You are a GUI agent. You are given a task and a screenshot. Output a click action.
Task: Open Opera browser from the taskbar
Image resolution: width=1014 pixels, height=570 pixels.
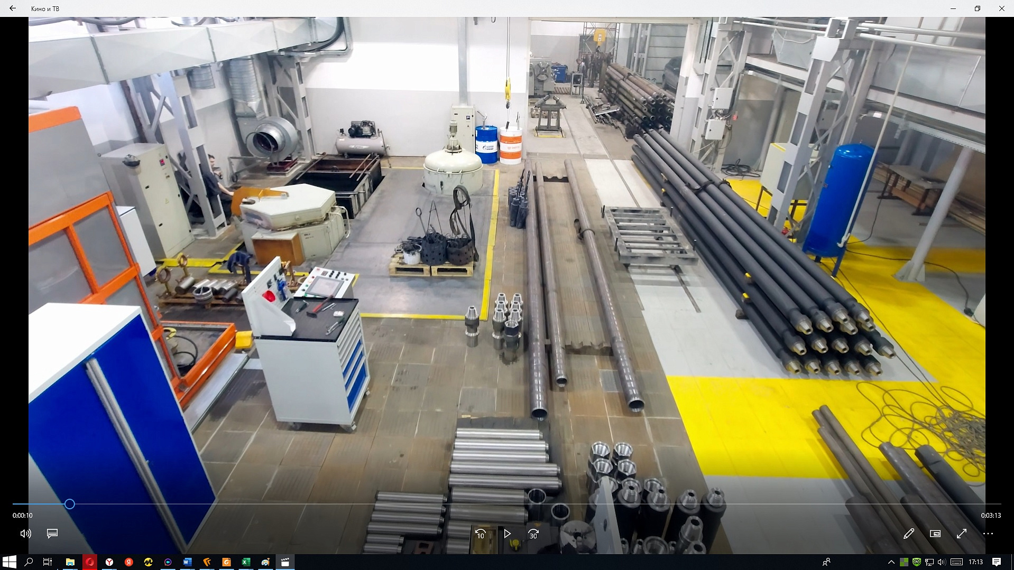pyautogui.click(x=89, y=562)
